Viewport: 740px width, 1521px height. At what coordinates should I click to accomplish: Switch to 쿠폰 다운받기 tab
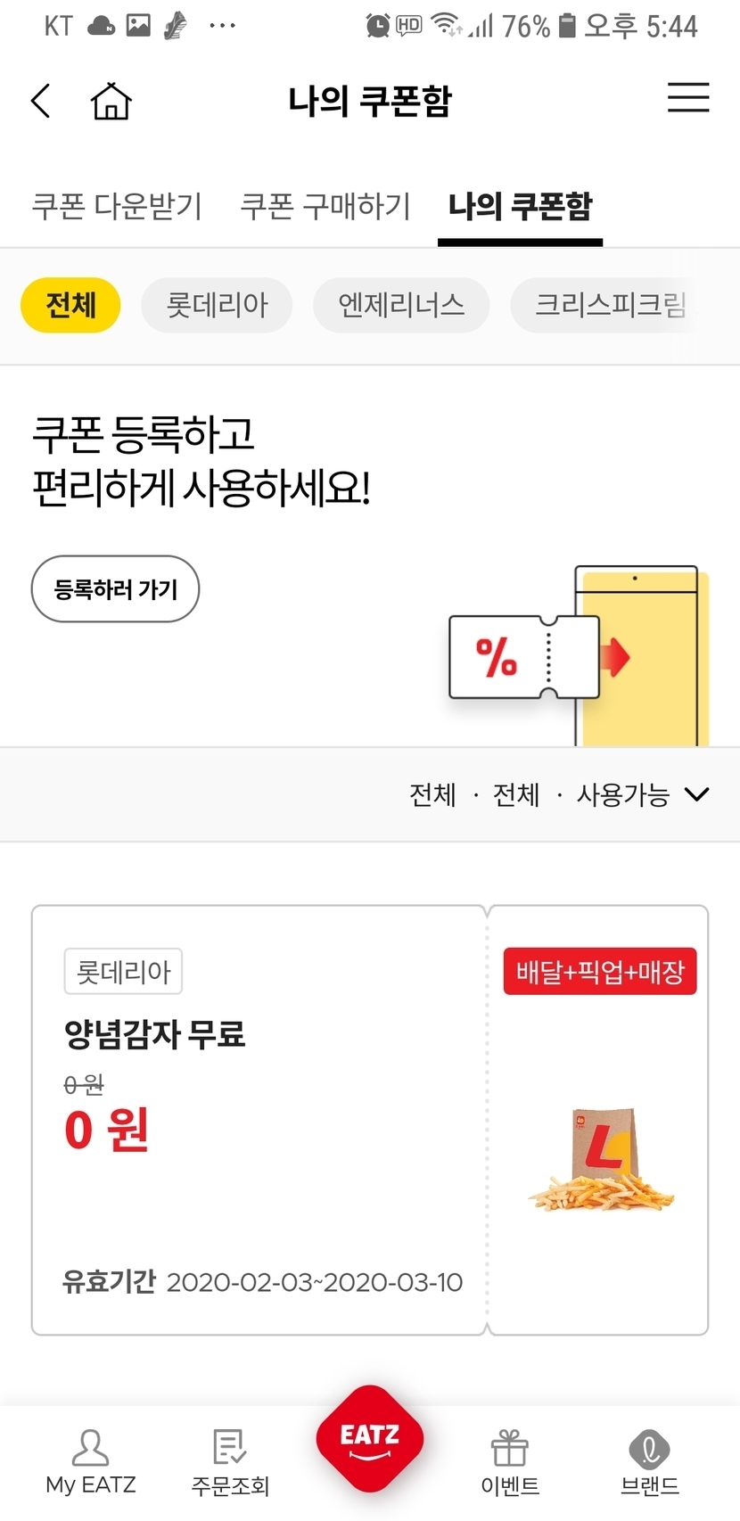[117, 206]
